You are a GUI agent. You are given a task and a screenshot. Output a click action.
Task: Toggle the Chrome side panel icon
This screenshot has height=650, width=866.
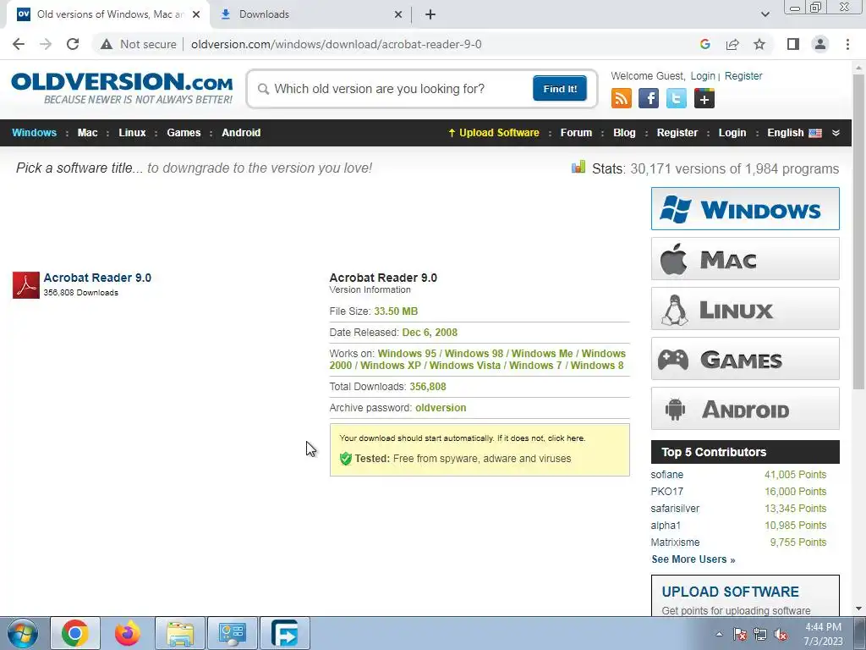(x=793, y=44)
